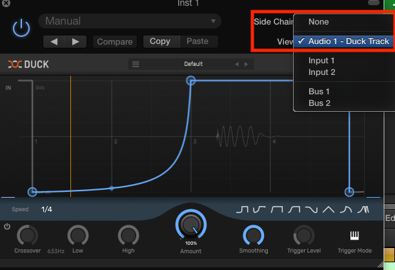Choose the seventh ramp-up-drop curve preset
395x270 pixels.
tap(346, 209)
